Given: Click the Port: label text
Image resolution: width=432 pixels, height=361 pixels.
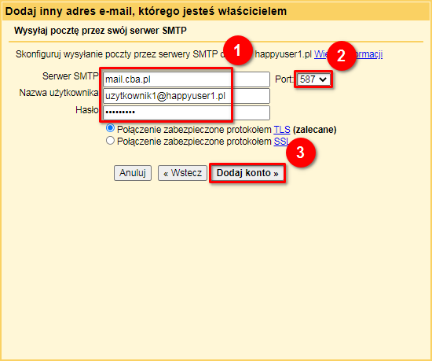Looking at the screenshot, I should coord(284,79).
